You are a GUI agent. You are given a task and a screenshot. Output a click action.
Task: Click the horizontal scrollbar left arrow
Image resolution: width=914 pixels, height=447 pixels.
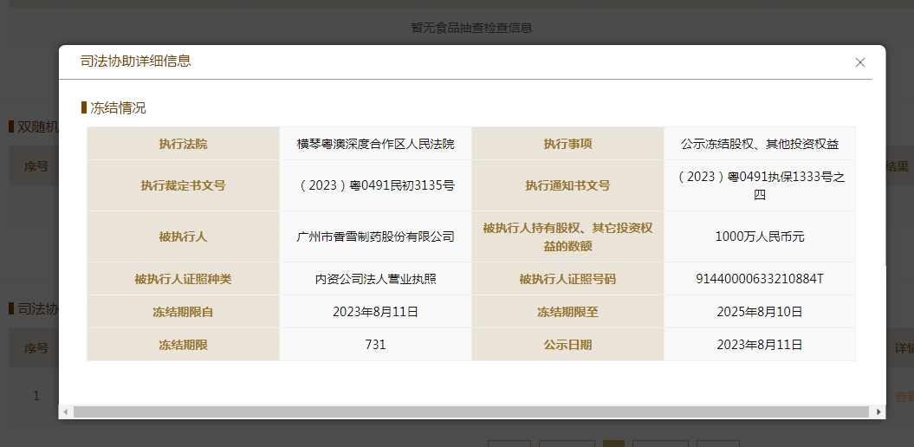coord(65,412)
